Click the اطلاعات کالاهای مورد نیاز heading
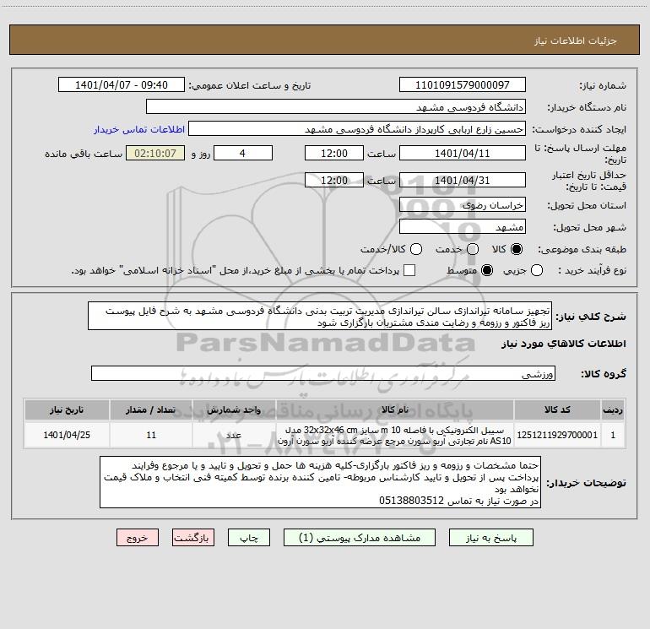Image resolution: width=650 pixels, height=629 pixels. pos(563,344)
